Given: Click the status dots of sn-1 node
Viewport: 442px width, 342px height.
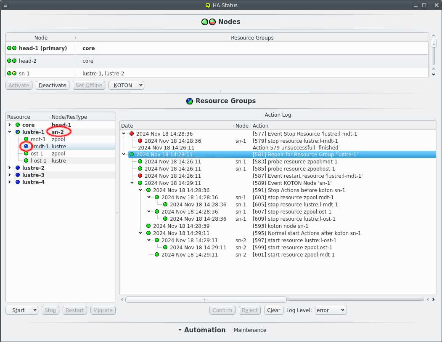Looking at the screenshot, I should (x=12, y=73).
